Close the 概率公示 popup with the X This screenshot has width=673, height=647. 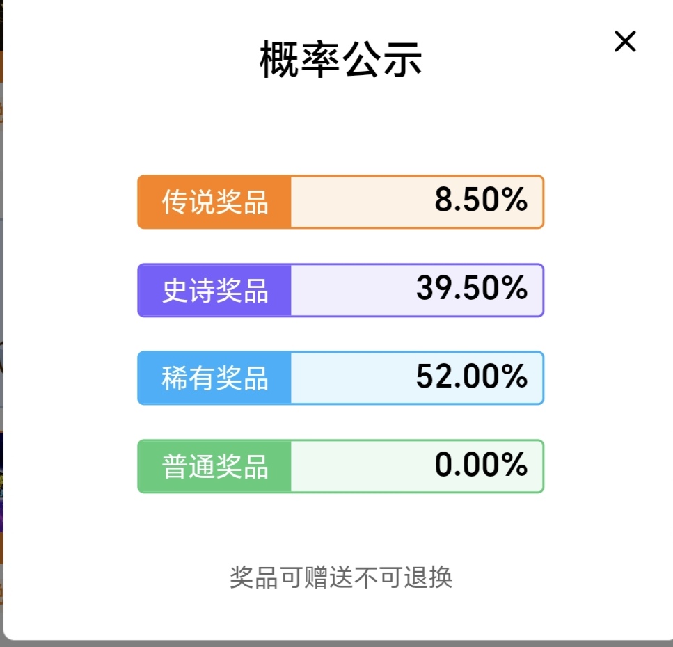[625, 42]
